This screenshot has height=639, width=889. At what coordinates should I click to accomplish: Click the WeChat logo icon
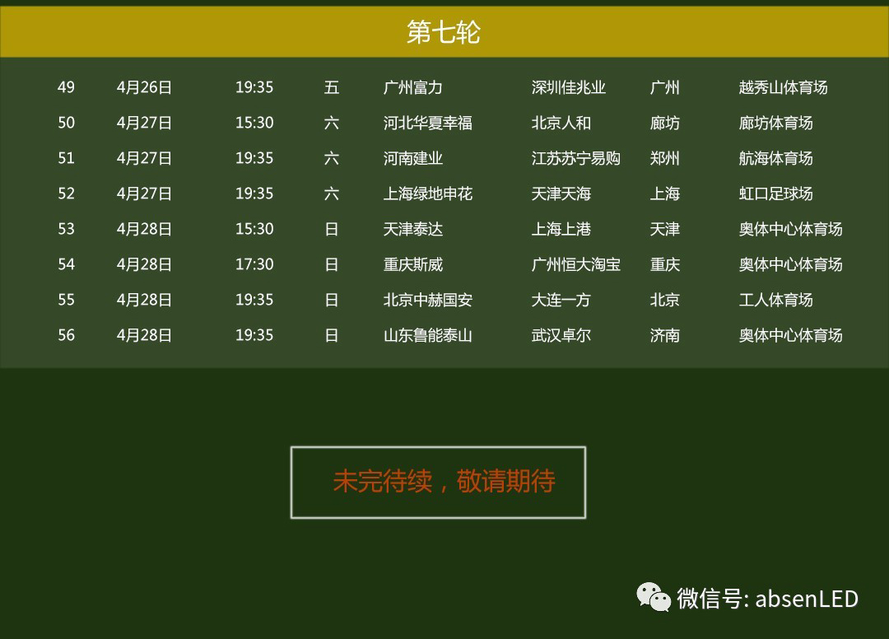[x=654, y=597]
